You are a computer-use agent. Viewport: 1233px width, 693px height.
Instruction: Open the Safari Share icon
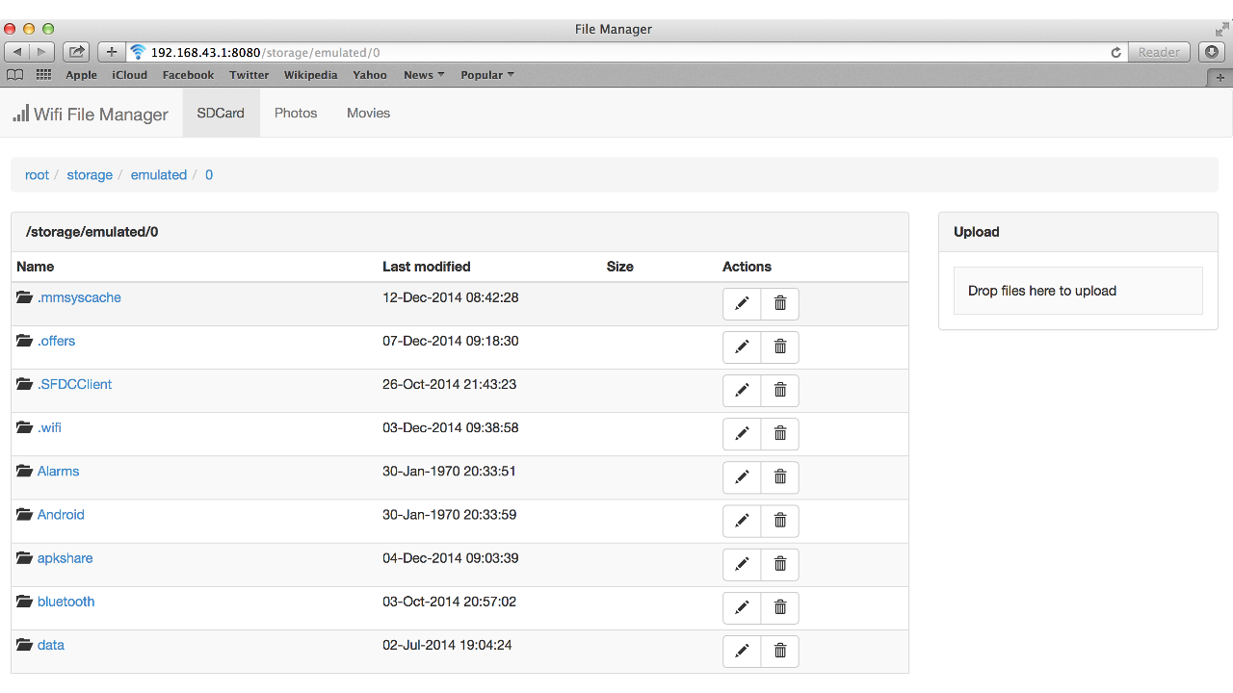click(75, 51)
